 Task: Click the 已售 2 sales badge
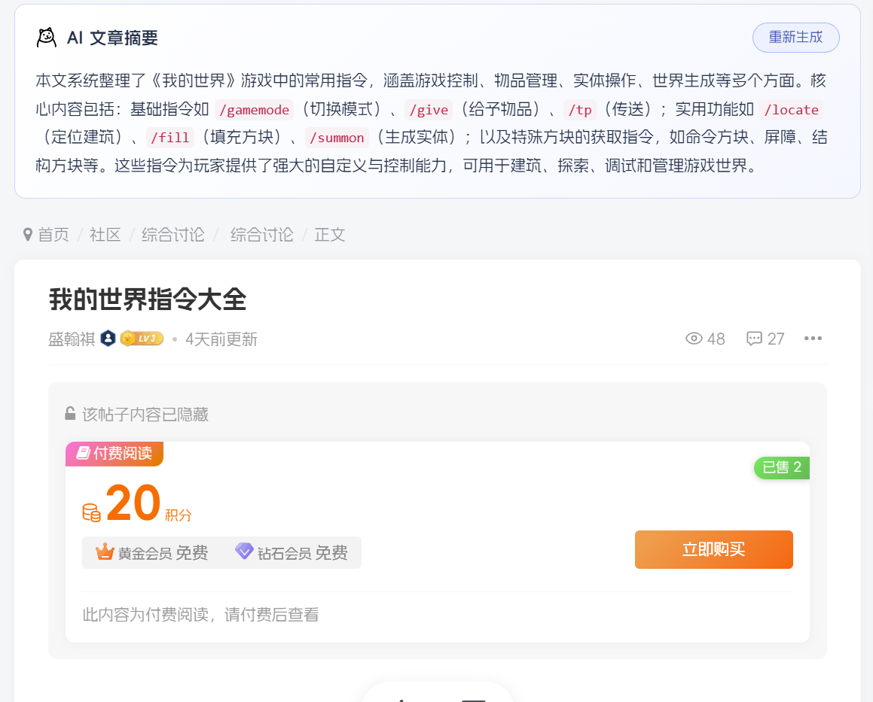(781, 467)
